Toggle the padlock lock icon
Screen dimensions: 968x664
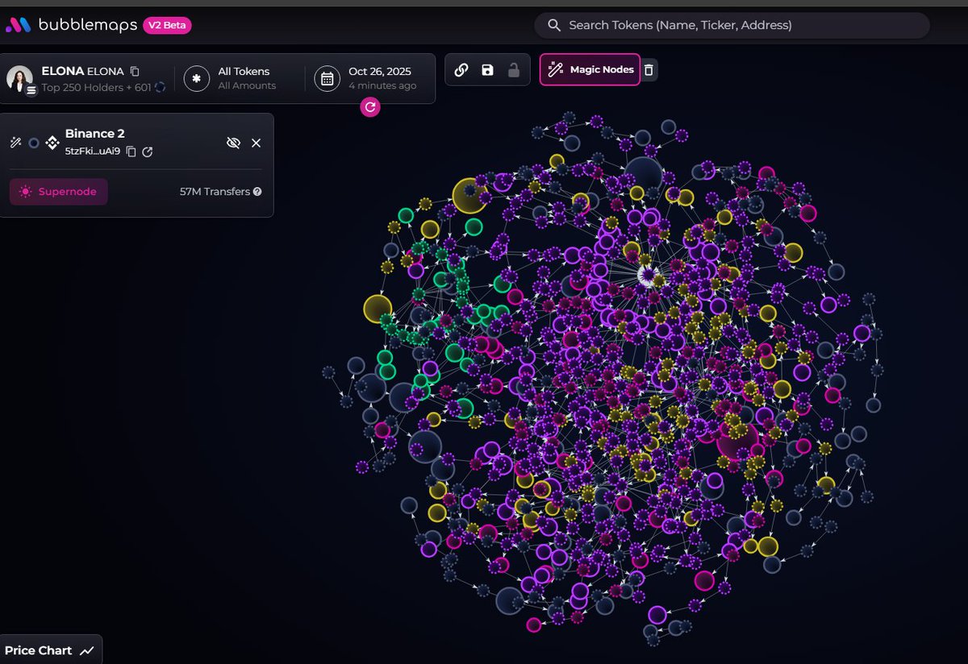click(513, 70)
